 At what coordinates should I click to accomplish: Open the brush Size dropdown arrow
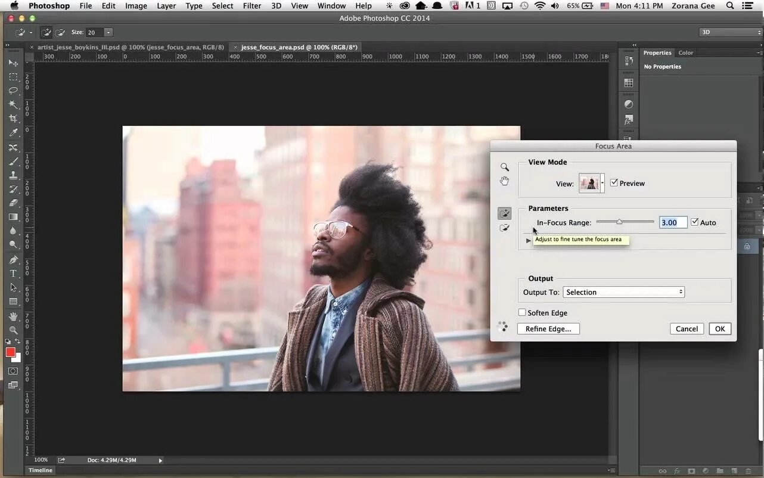[x=108, y=32]
